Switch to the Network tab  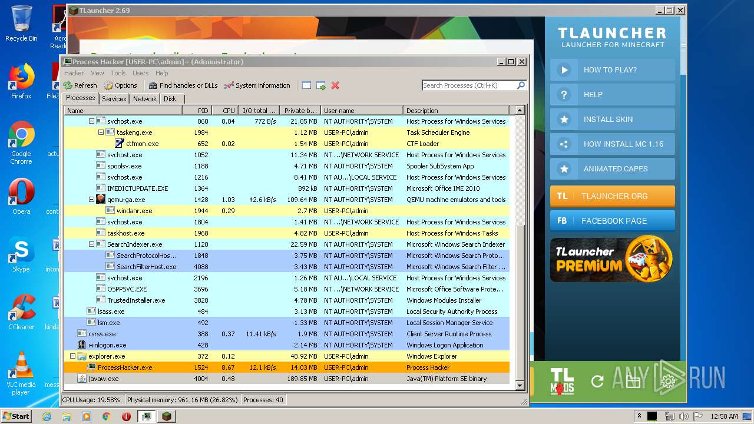click(x=145, y=99)
